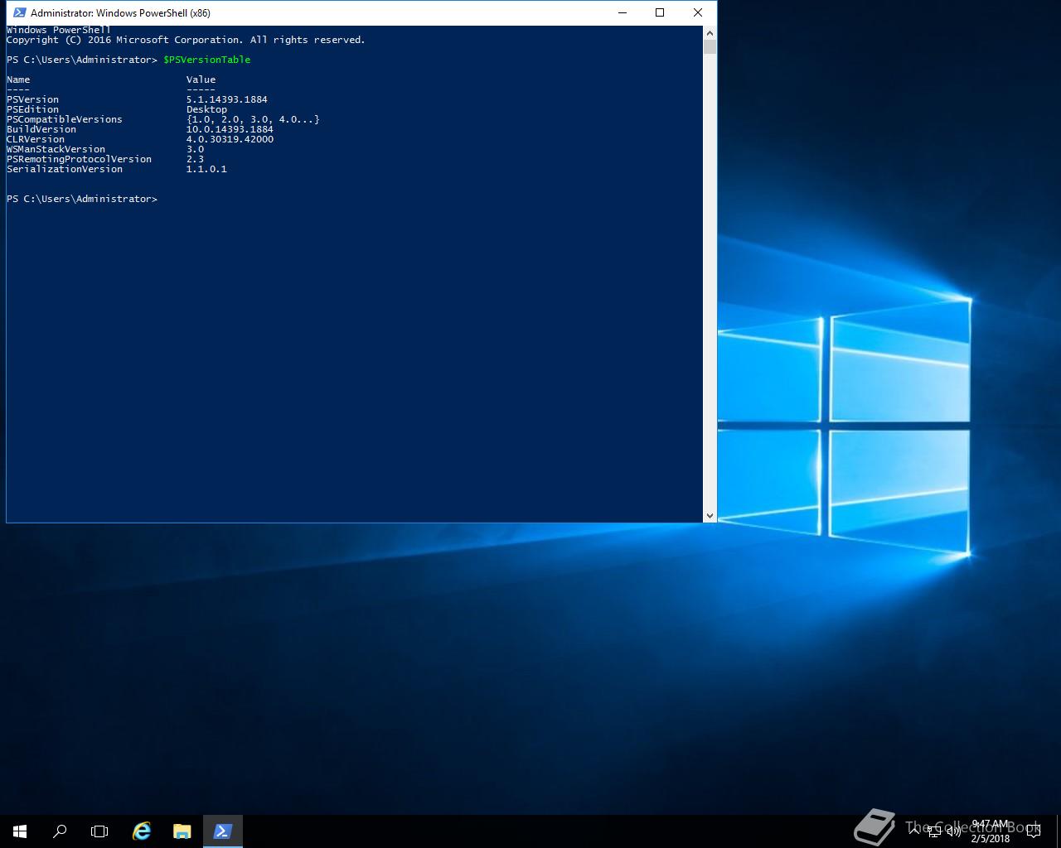Viewport: 1061px width, 848px height.
Task: Click value 4.0.30319.42000
Action: pos(230,139)
